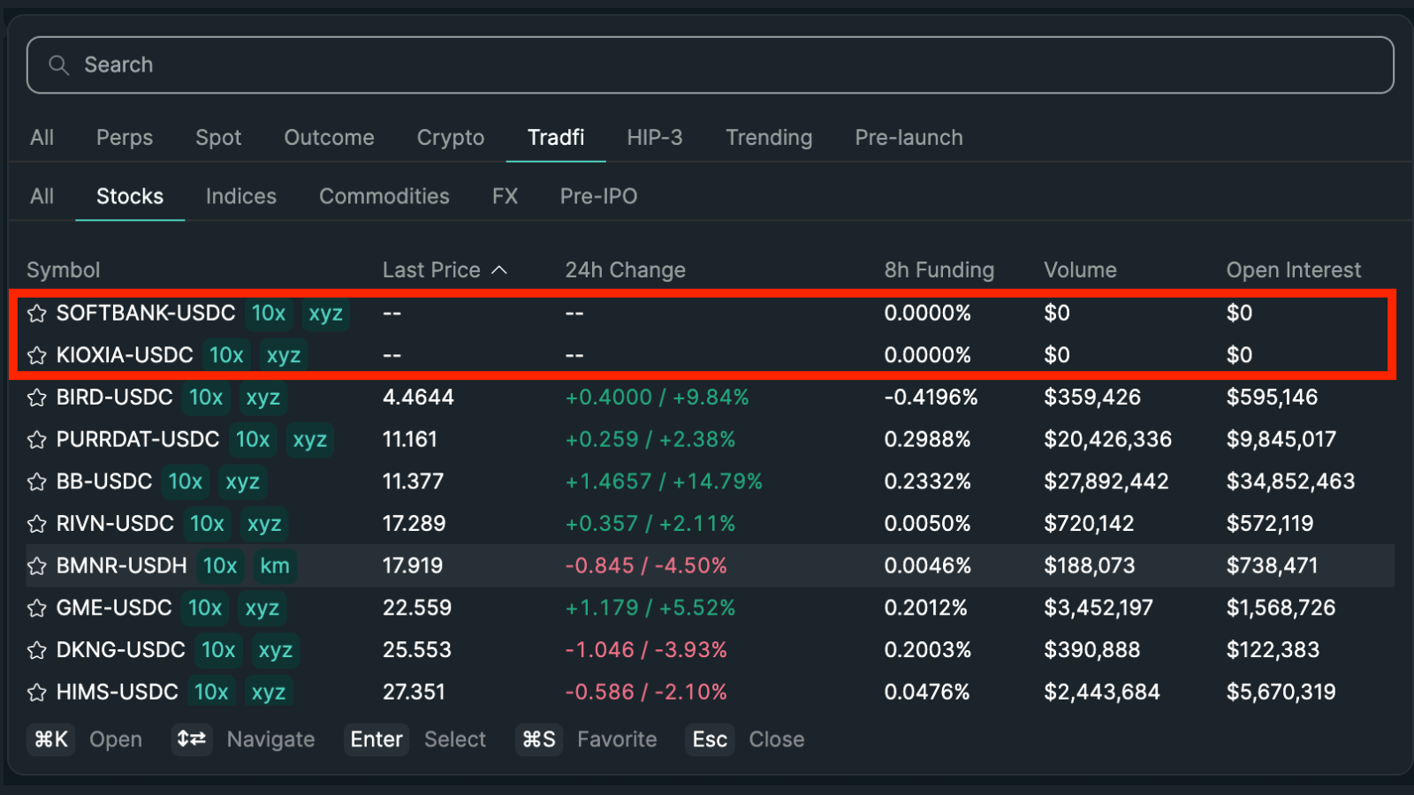Select the DKNG-USDC symbol
This screenshot has width=1414, height=795.
pyautogui.click(x=121, y=650)
